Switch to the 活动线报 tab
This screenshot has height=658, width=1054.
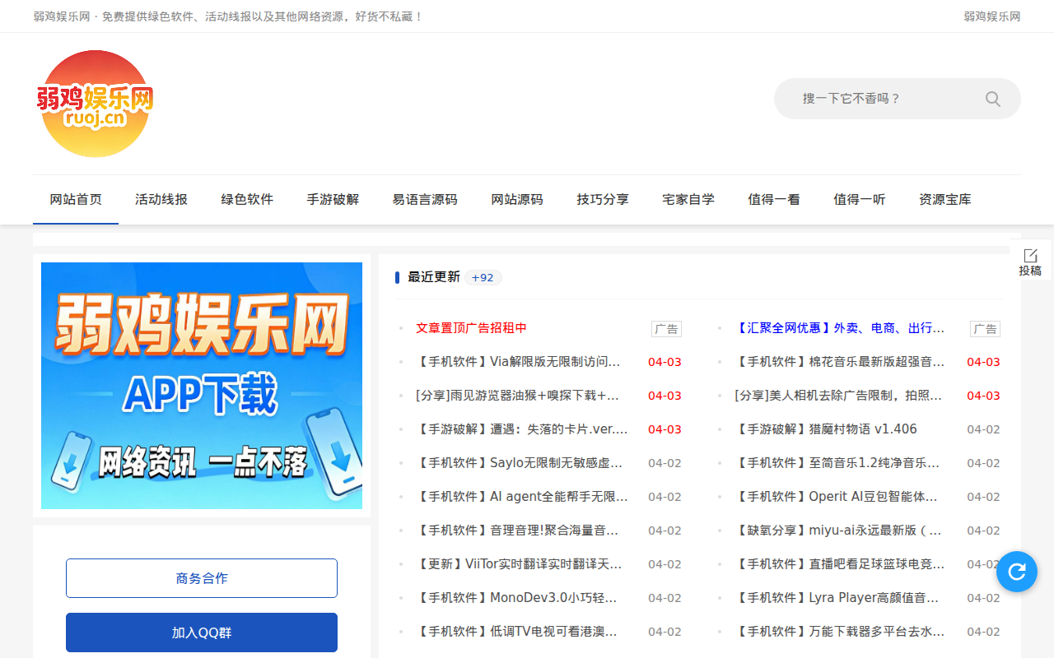161,199
